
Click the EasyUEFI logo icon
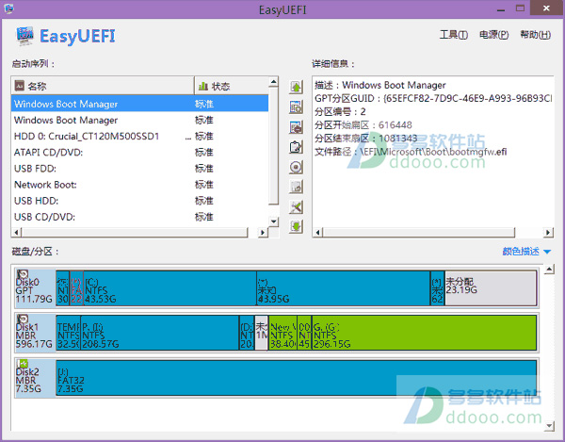pos(24,36)
